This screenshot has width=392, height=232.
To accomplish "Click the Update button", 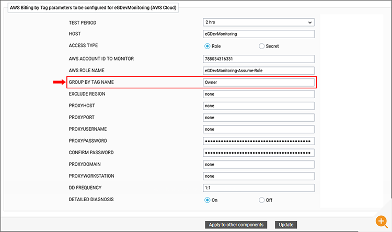I will click(x=286, y=225).
